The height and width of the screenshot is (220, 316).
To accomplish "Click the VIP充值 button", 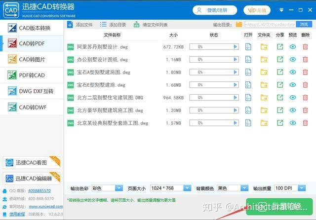I will (257, 10).
